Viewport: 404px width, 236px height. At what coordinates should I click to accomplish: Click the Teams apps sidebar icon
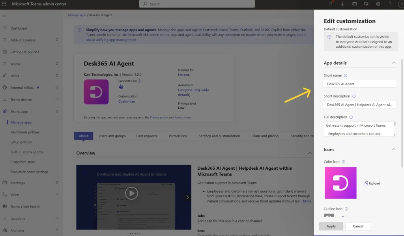[x=5, y=111]
